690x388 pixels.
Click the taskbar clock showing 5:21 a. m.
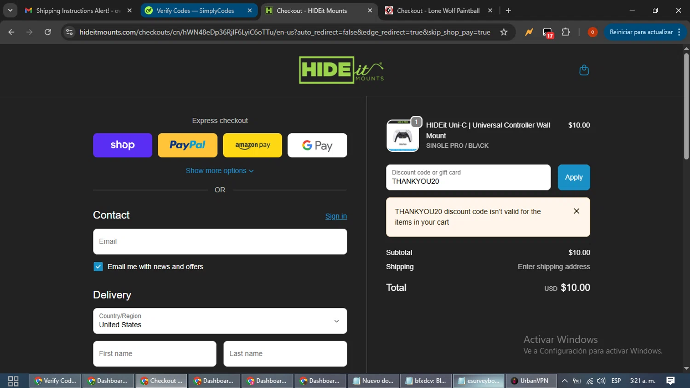pos(642,381)
